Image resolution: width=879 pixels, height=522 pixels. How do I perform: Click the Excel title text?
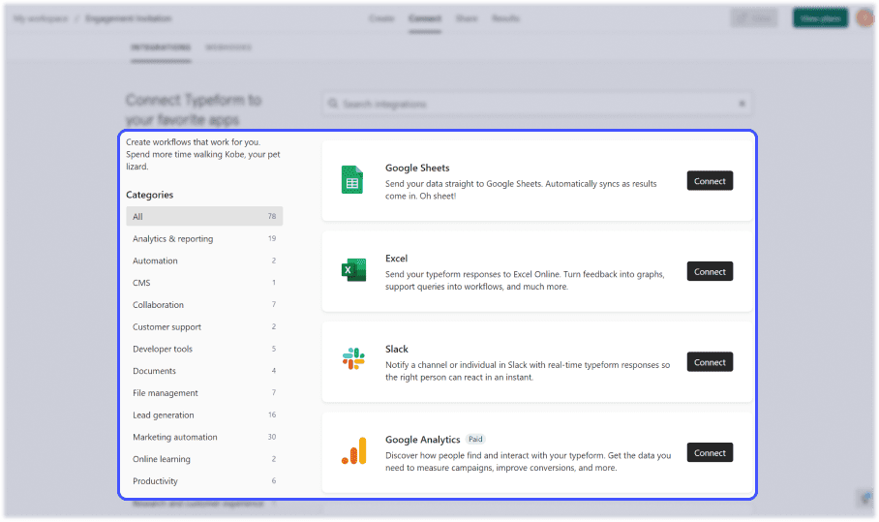pos(396,259)
